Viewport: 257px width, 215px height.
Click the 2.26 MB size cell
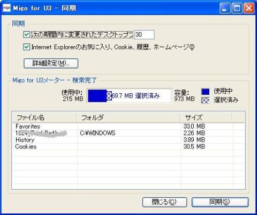pyautogui.click(x=194, y=133)
